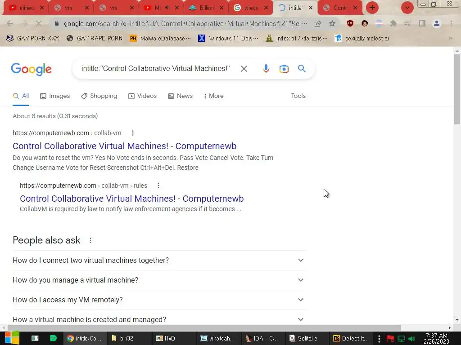Search by voice using microphone icon
This screenshot has width=461, height=345.
click(x=266, y=69)
